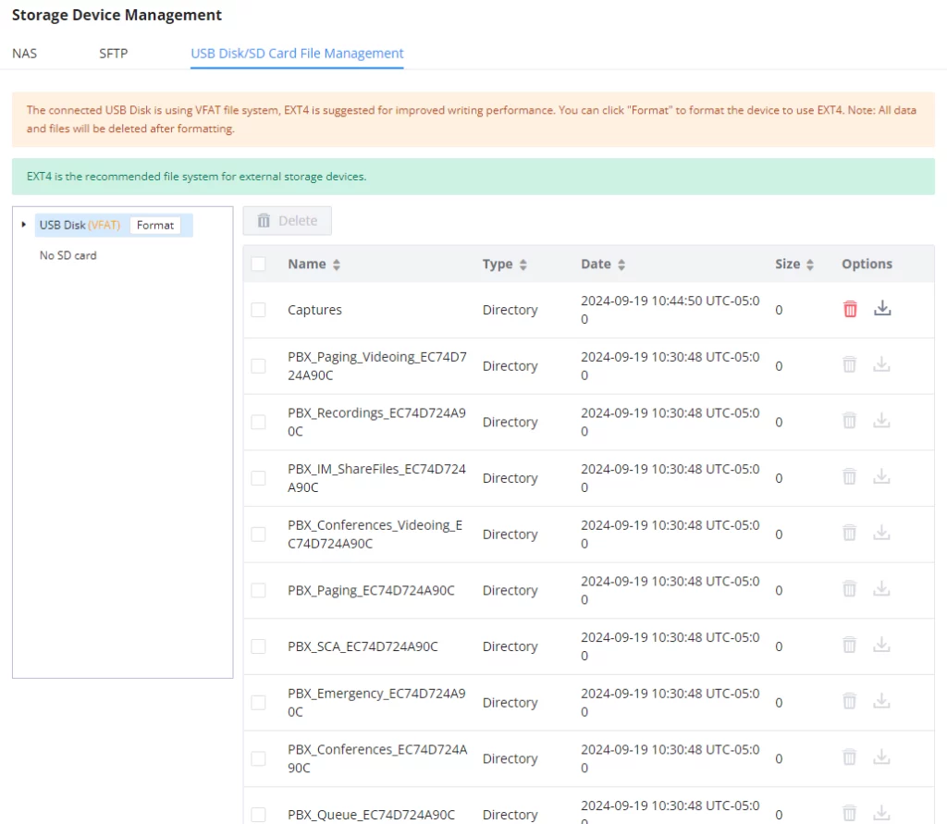947x824 pixels.
Task: Open the SFTP tab
Action: 114,53
